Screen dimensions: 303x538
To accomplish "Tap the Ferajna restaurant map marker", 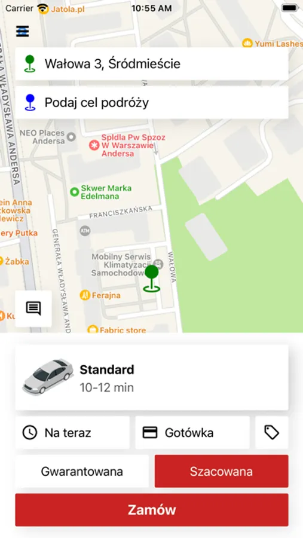I will [x=85, y=295].
